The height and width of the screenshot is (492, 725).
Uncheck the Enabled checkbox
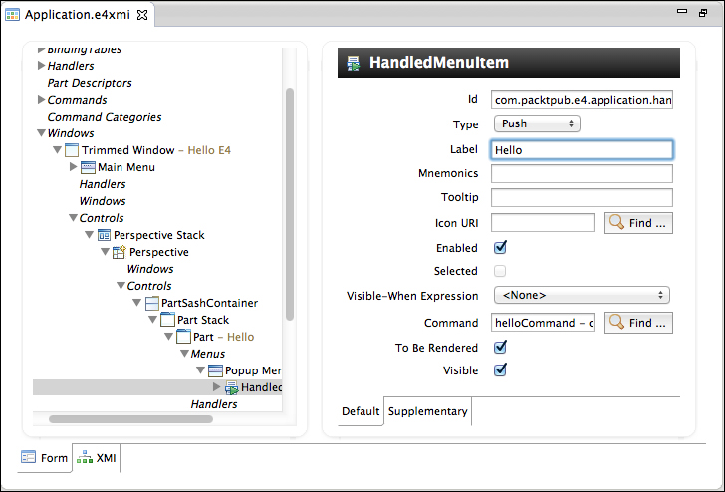click(x=501, y=248)
